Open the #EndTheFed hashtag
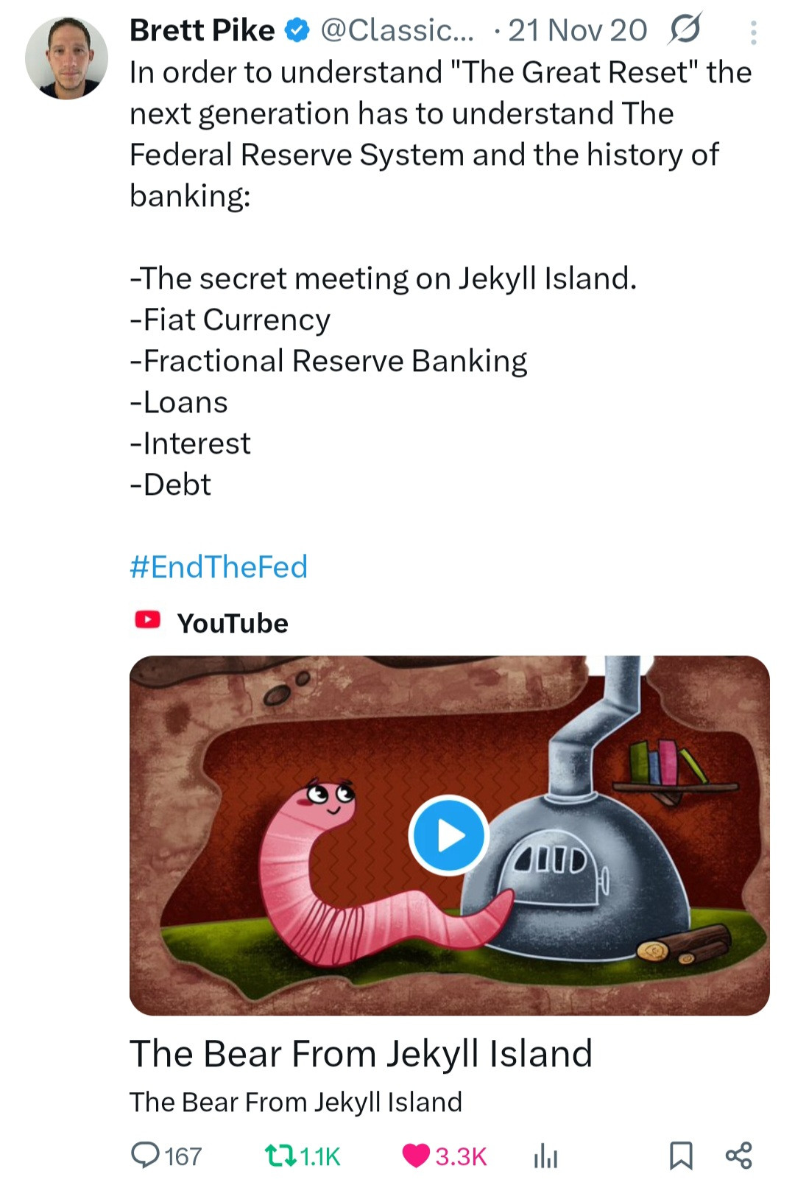The width and height of the screenshot is (795, 1188). 219,567
